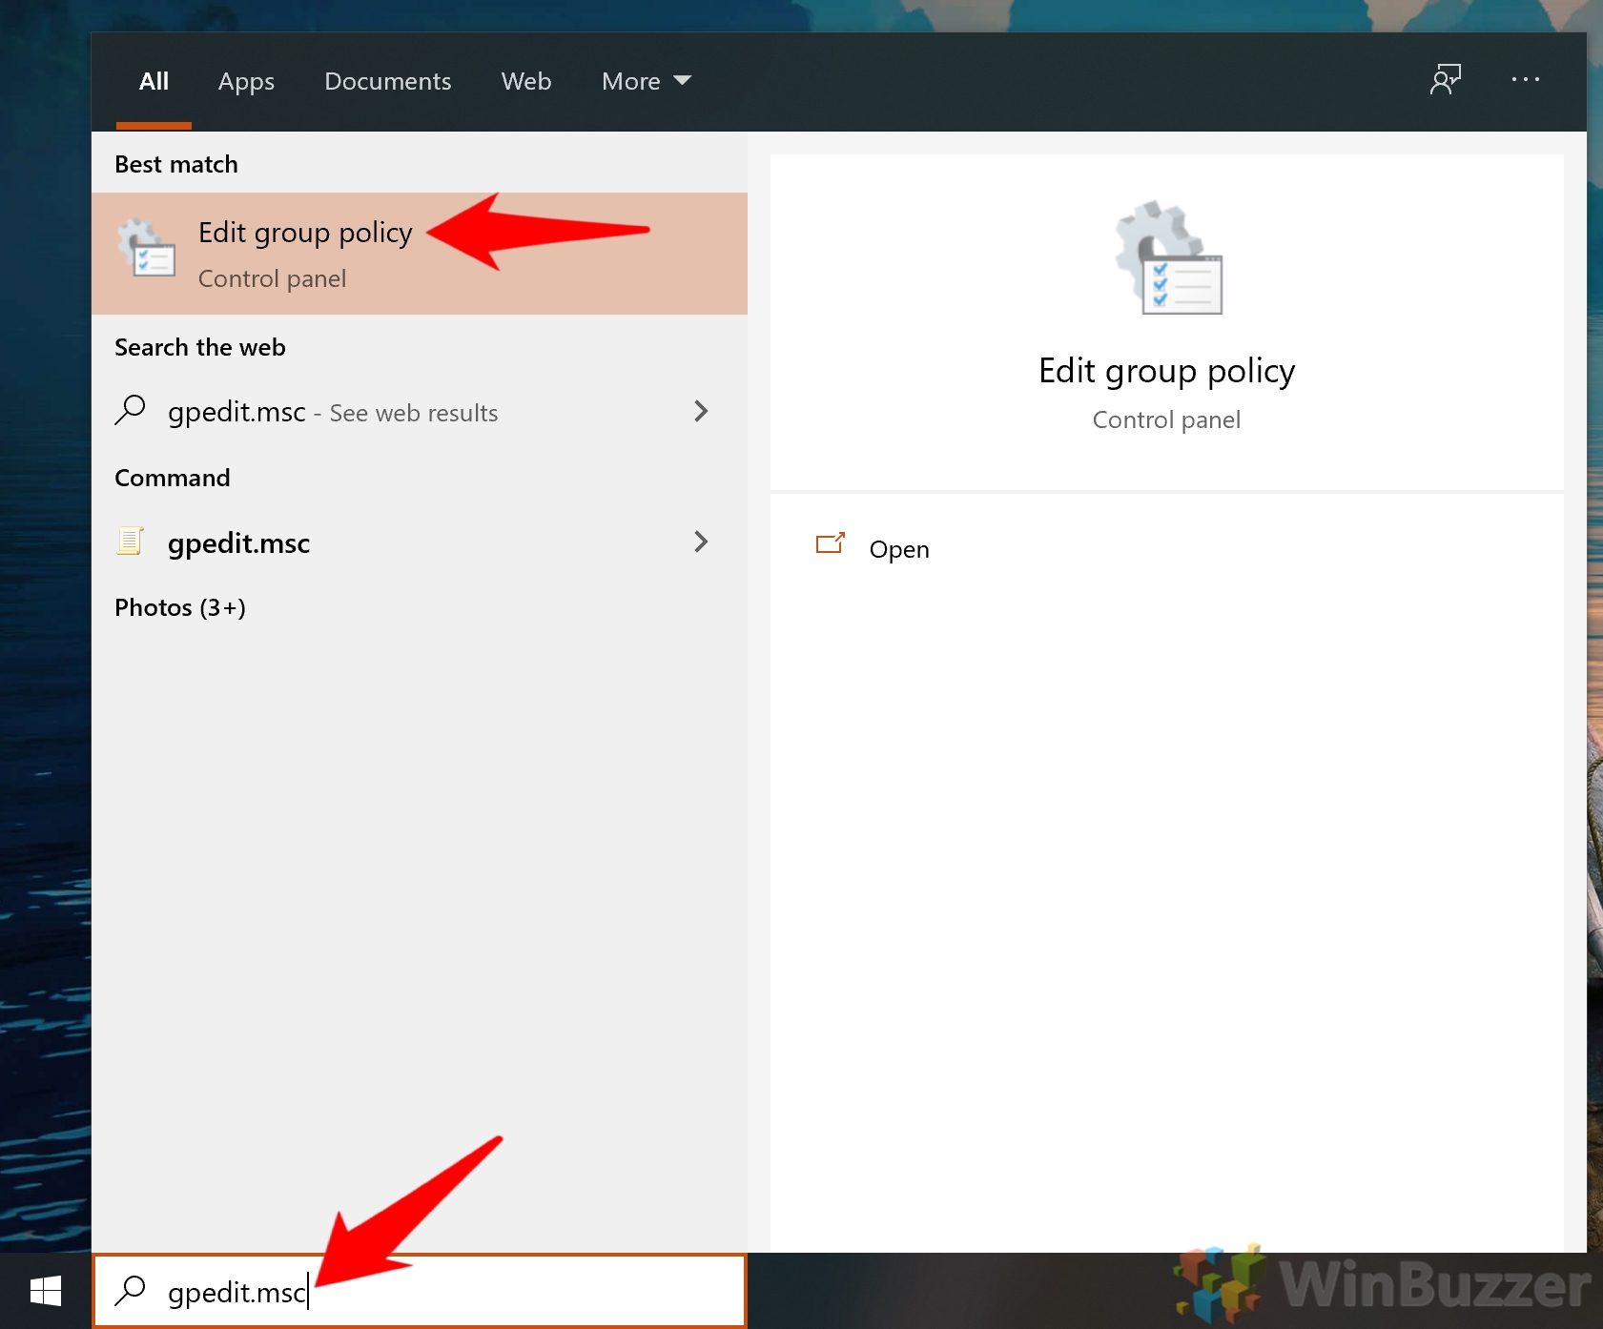Open the ellipsis options menu

click(x=1525, y=80)
